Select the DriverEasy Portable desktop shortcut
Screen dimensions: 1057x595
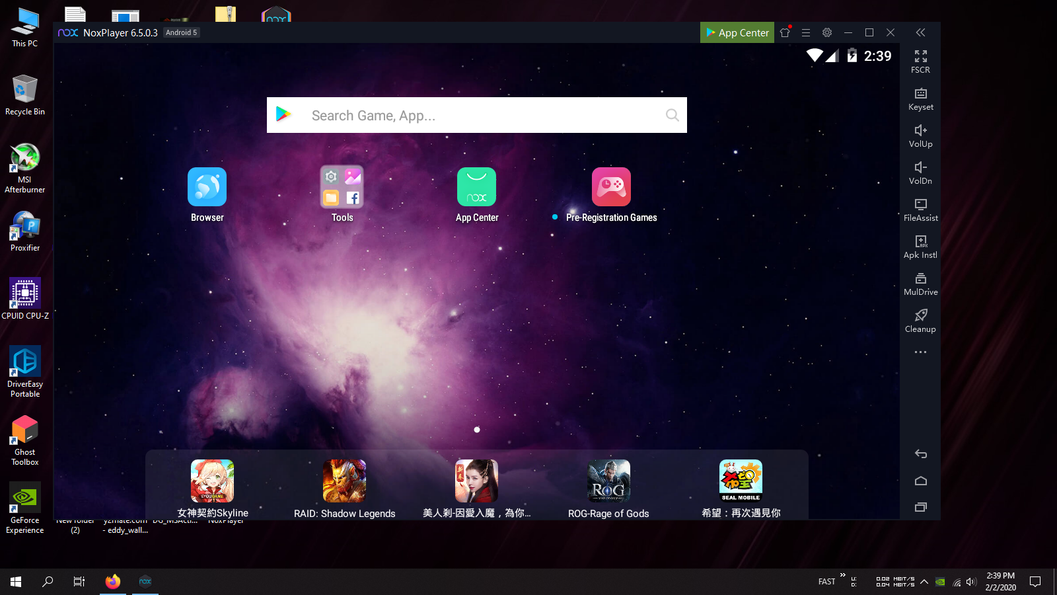pos(25,372)
